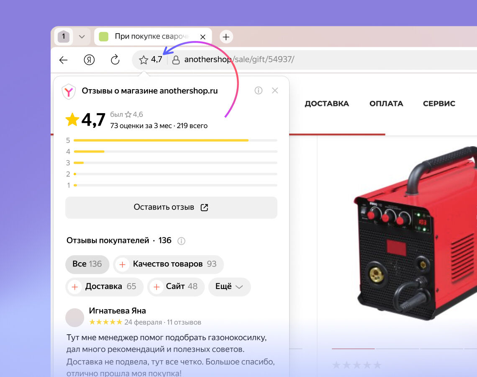Click reviewer name 'Игнатьева Яна'
Viewport: 477px width, 377px height.
click(x=118, y=311)
